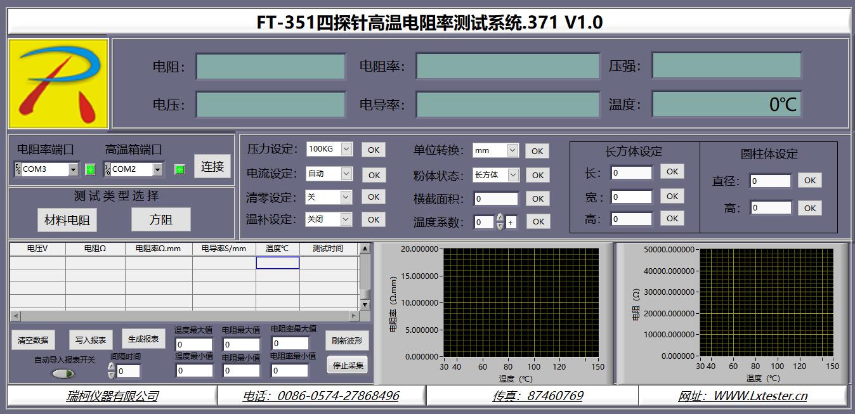Click the red and blue company logo
Viewport: 855px width, 414px height.
point(58,84)
